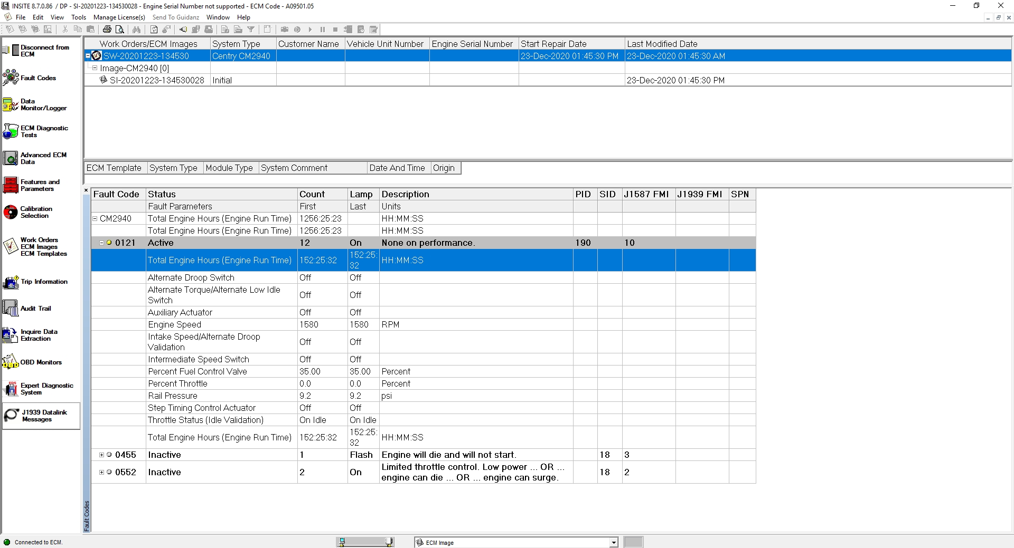The height and width of the screenshot is (548, 1014).
Task: Open the Help menu
Action: tap(243, 17)
